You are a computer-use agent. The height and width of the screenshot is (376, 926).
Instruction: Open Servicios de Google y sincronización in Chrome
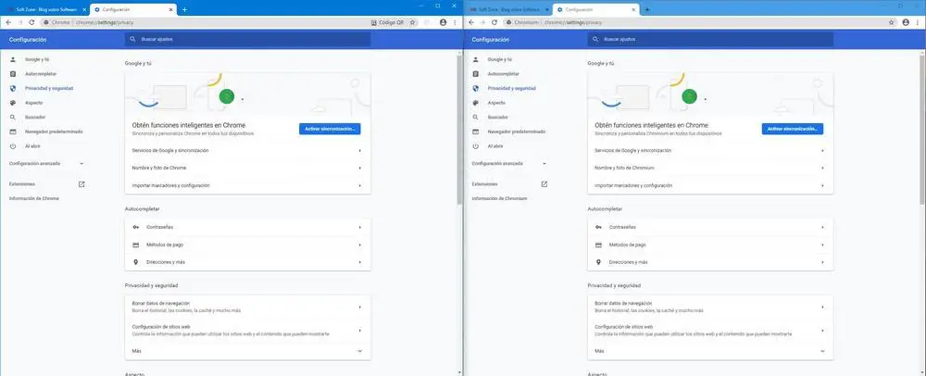point(247,151)
